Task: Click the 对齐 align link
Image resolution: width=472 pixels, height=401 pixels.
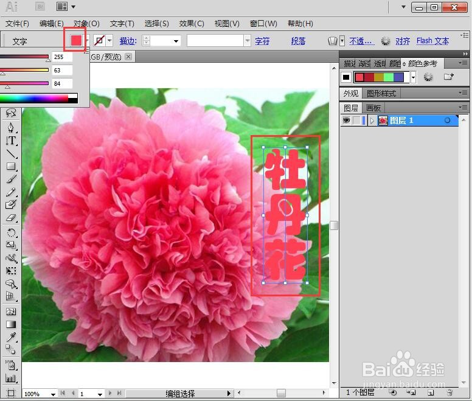Action: tap(403, 41)
